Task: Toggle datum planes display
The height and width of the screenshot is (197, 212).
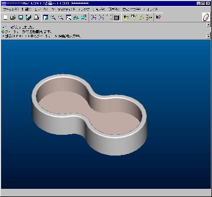Action: 126,17
